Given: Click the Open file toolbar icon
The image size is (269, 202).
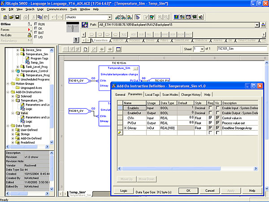Looking at the screenshot, I should pos(11,17).
